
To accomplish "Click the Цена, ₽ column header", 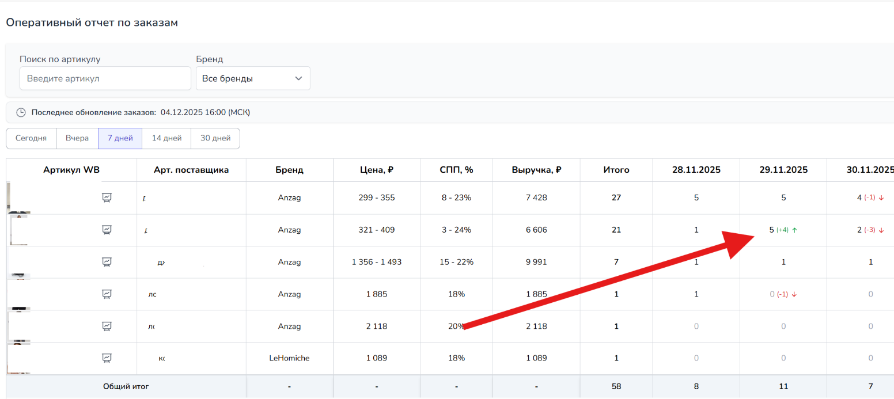I will 376,170.
